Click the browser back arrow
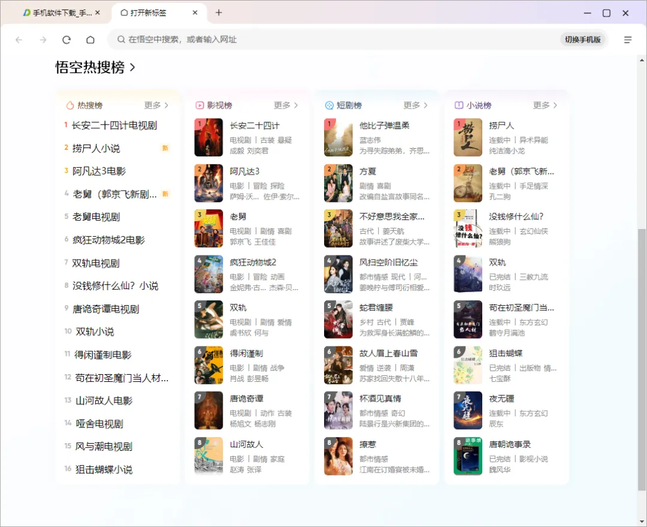Image resolution: width=647 pixels, height=527 pixels. pyautogui.click(x=19, y=40)
